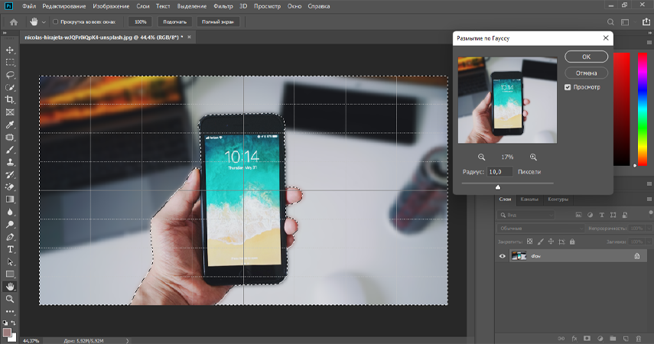Select the Lasso tool

10,75
